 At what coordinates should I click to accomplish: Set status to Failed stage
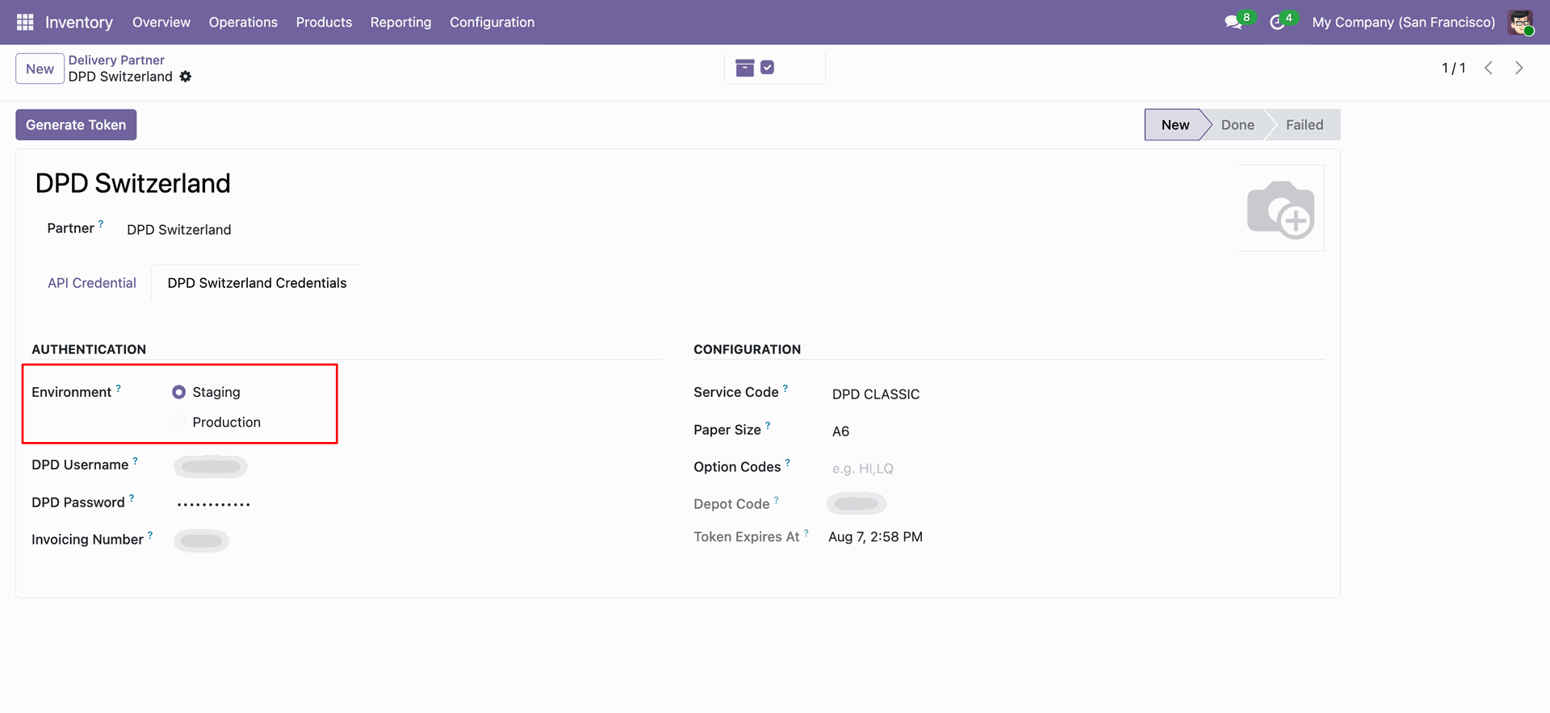click(1304, 125)
